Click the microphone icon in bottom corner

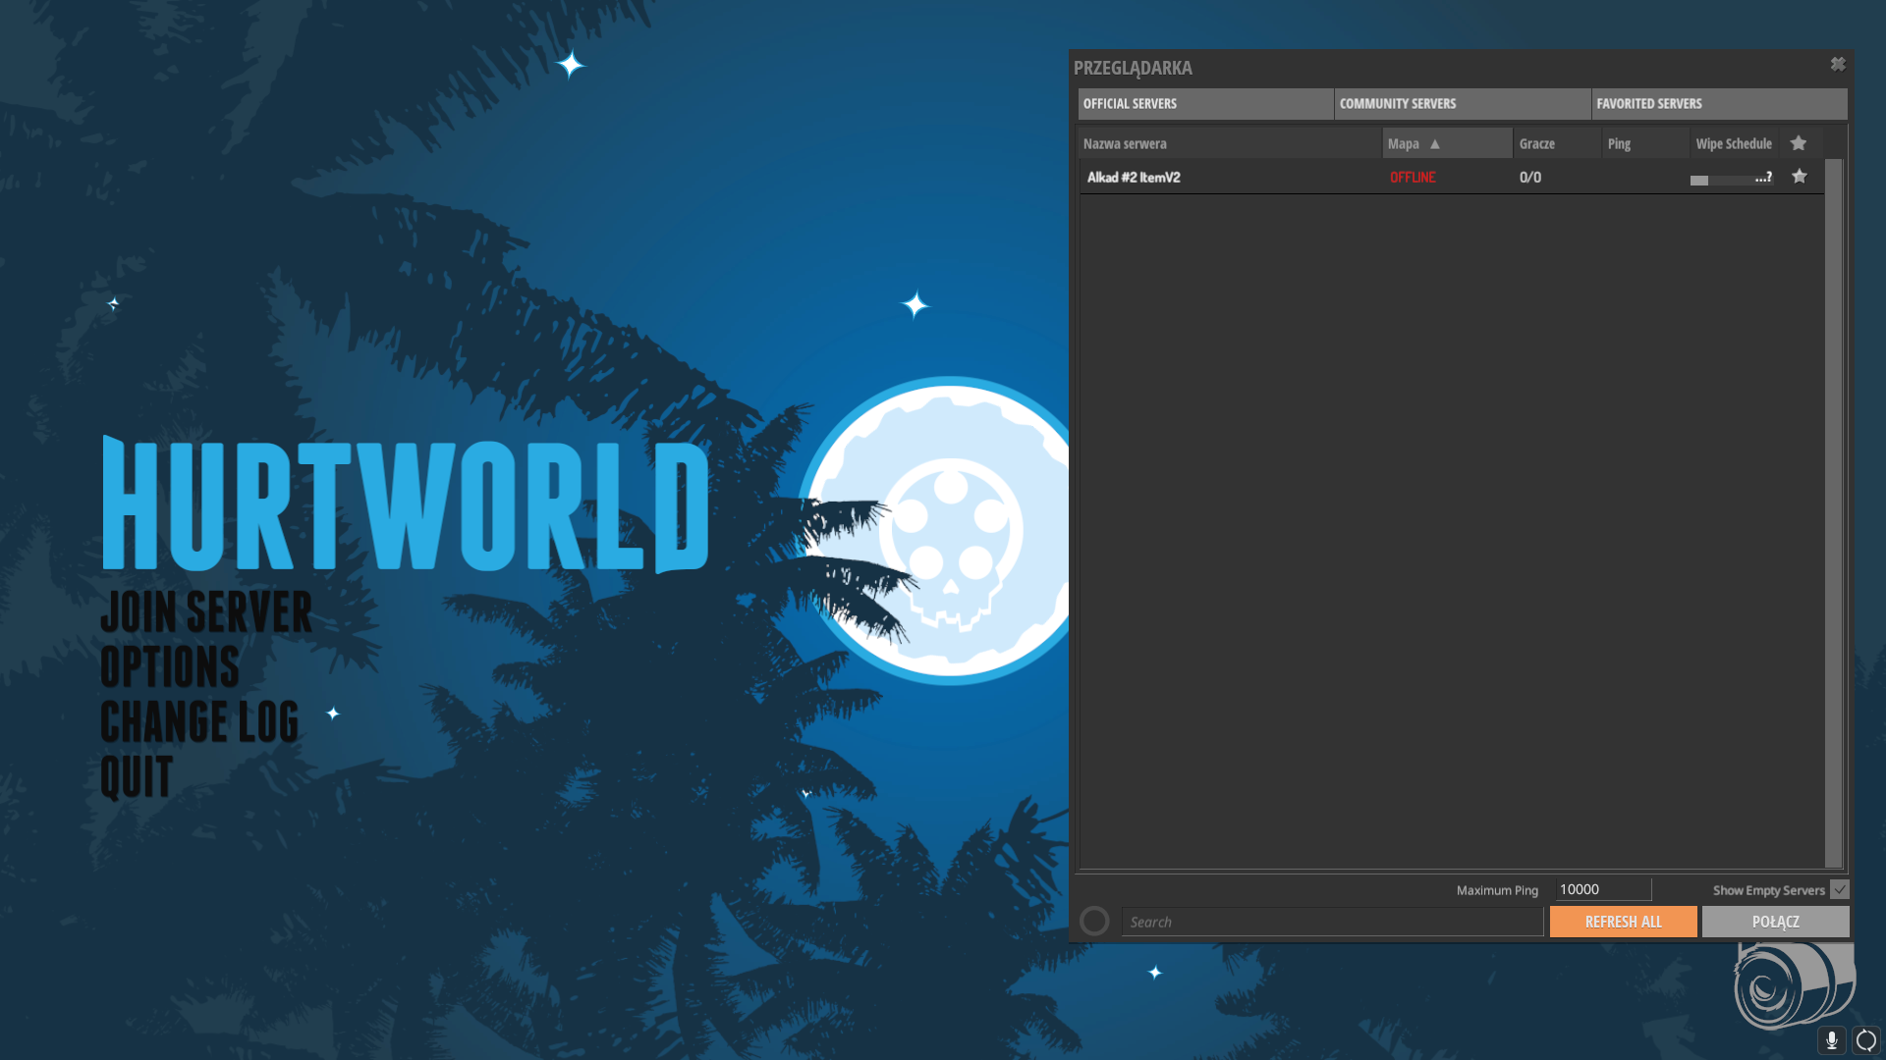pyautogui.click(x=1832, y=1040)
